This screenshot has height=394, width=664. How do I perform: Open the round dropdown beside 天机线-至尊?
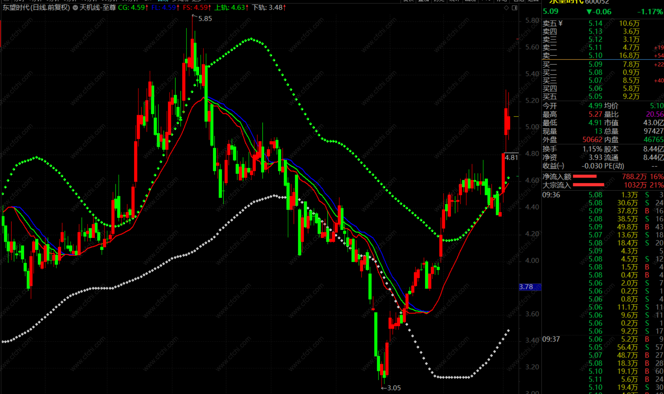pyautogui.click(x=75, y=8)
